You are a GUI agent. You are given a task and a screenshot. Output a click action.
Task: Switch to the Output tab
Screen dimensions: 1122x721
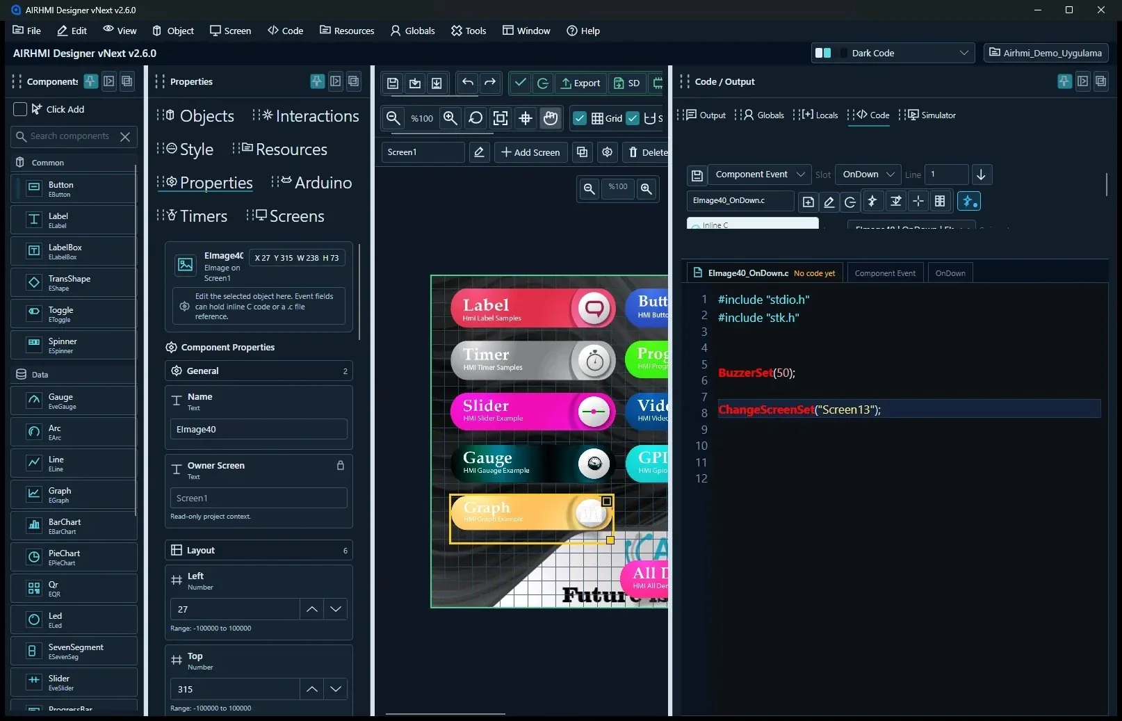point(706,115)
